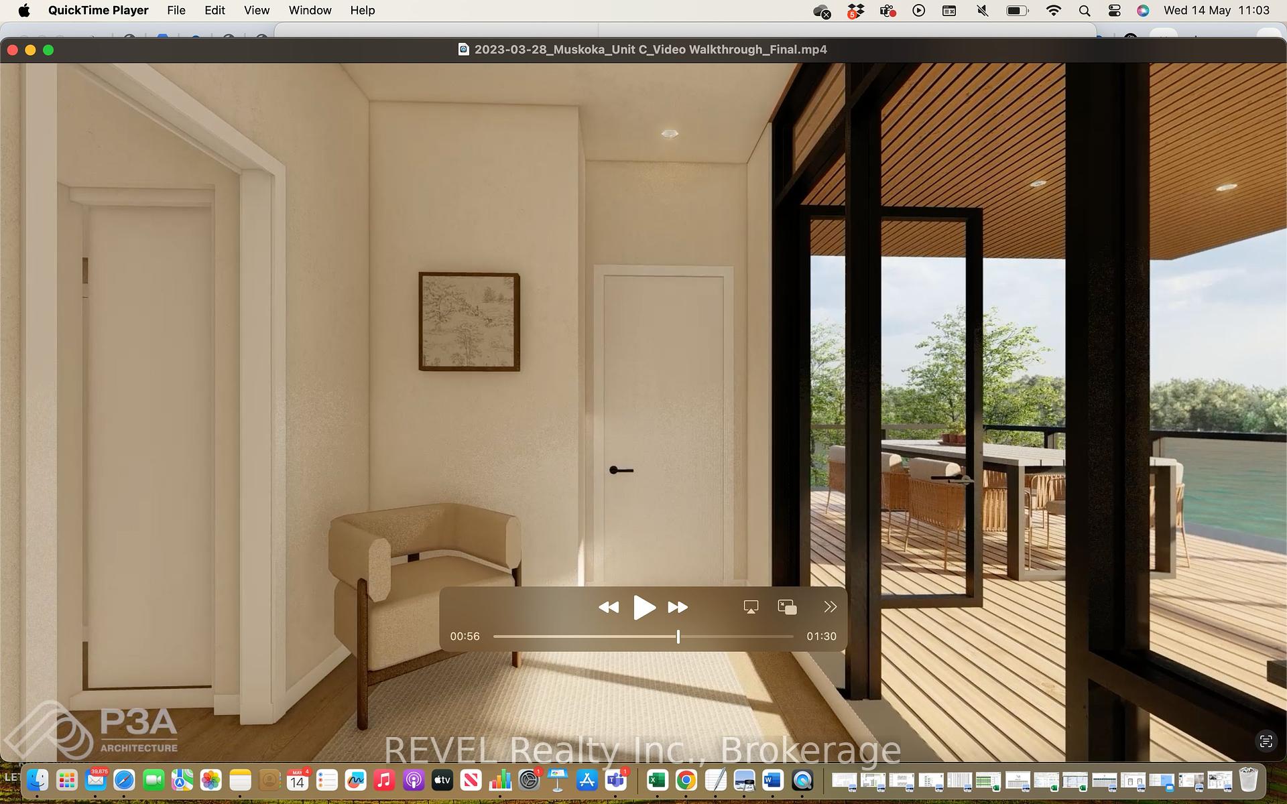Click the Now Playing menu bar icon
This screenshot has width=1287, height=804.
point(919,10)
